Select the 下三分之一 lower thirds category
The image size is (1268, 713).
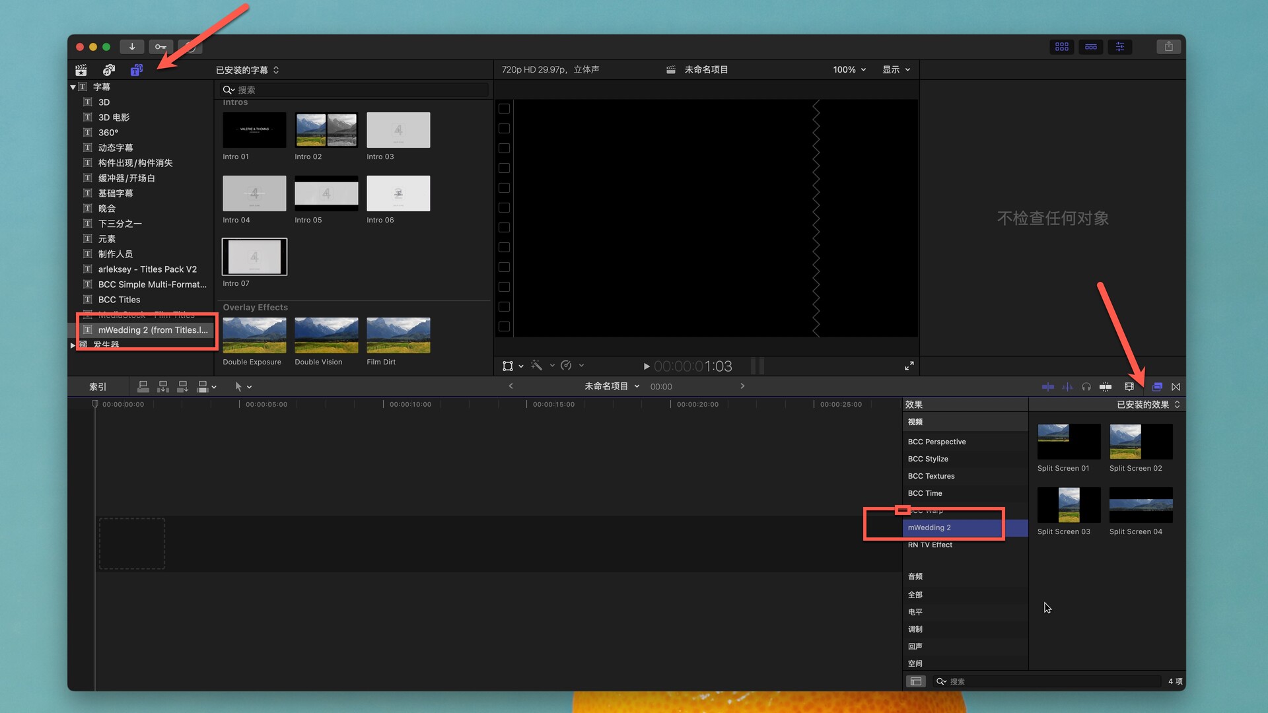120,224
